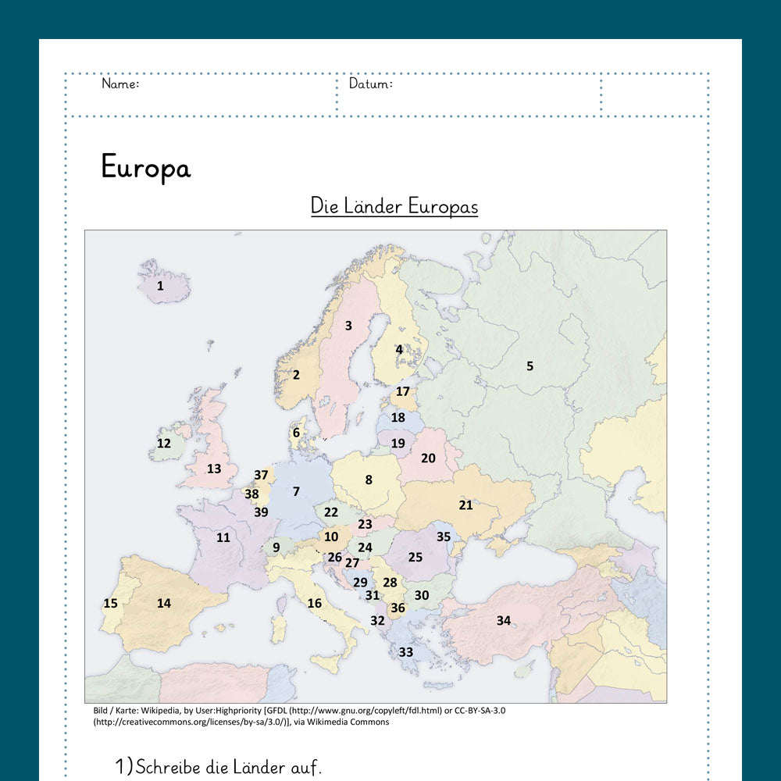Click the number 13 on Great Britain

[x=214, y=469]
